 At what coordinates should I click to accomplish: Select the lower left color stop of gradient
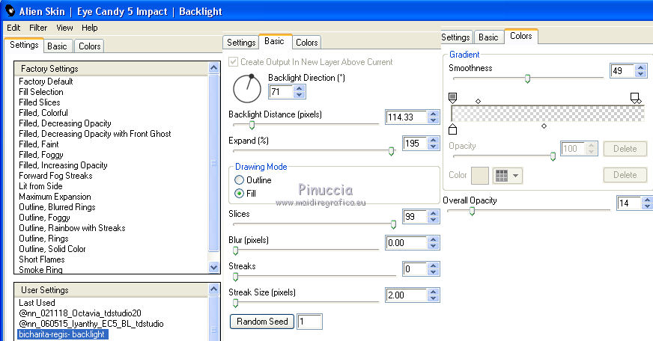click(453, 129)
